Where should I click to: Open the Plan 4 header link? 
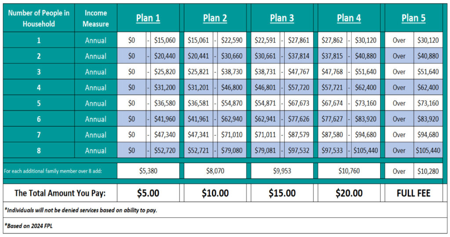(348, 18)
